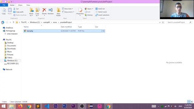Screen dimensions: 194x109
Task: Open the Move to menu
Action: click(x=31, y=12)
